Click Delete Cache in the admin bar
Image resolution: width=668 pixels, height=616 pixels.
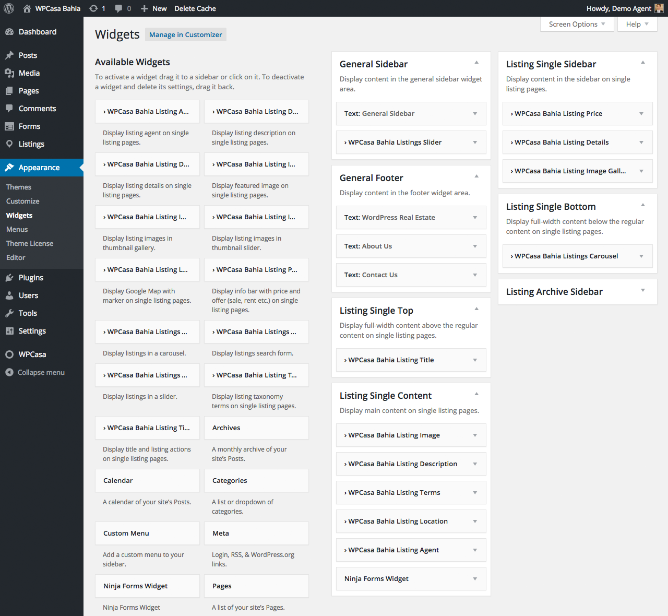pyautogui.click(x=195, y=8)
